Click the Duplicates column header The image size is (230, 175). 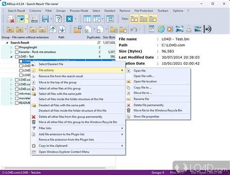point(94,37)
